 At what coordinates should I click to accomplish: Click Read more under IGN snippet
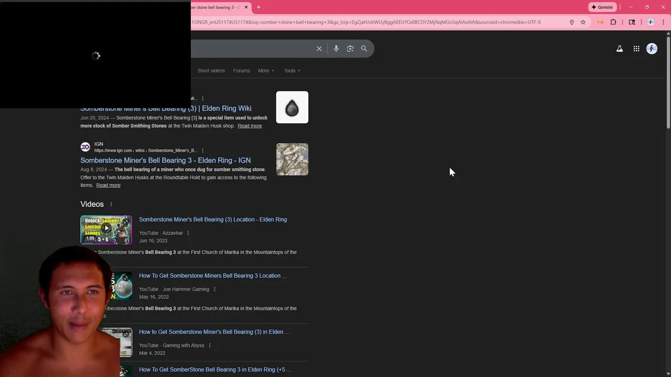tap(109, 185)
